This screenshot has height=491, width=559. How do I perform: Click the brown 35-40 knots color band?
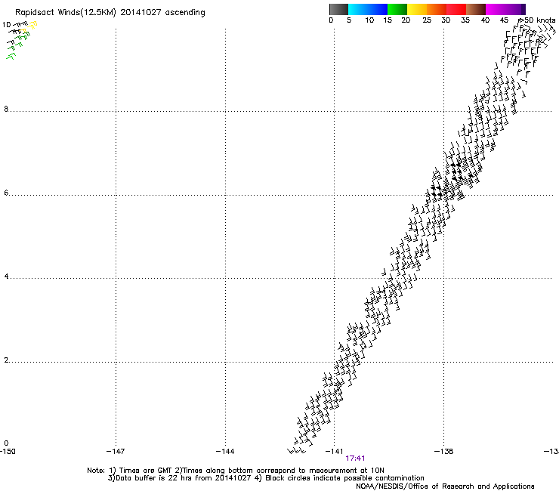(x=476, y=9)
